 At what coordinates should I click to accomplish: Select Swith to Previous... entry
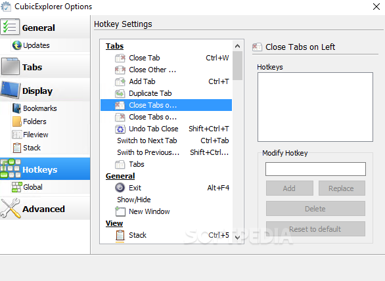point(166,152)
